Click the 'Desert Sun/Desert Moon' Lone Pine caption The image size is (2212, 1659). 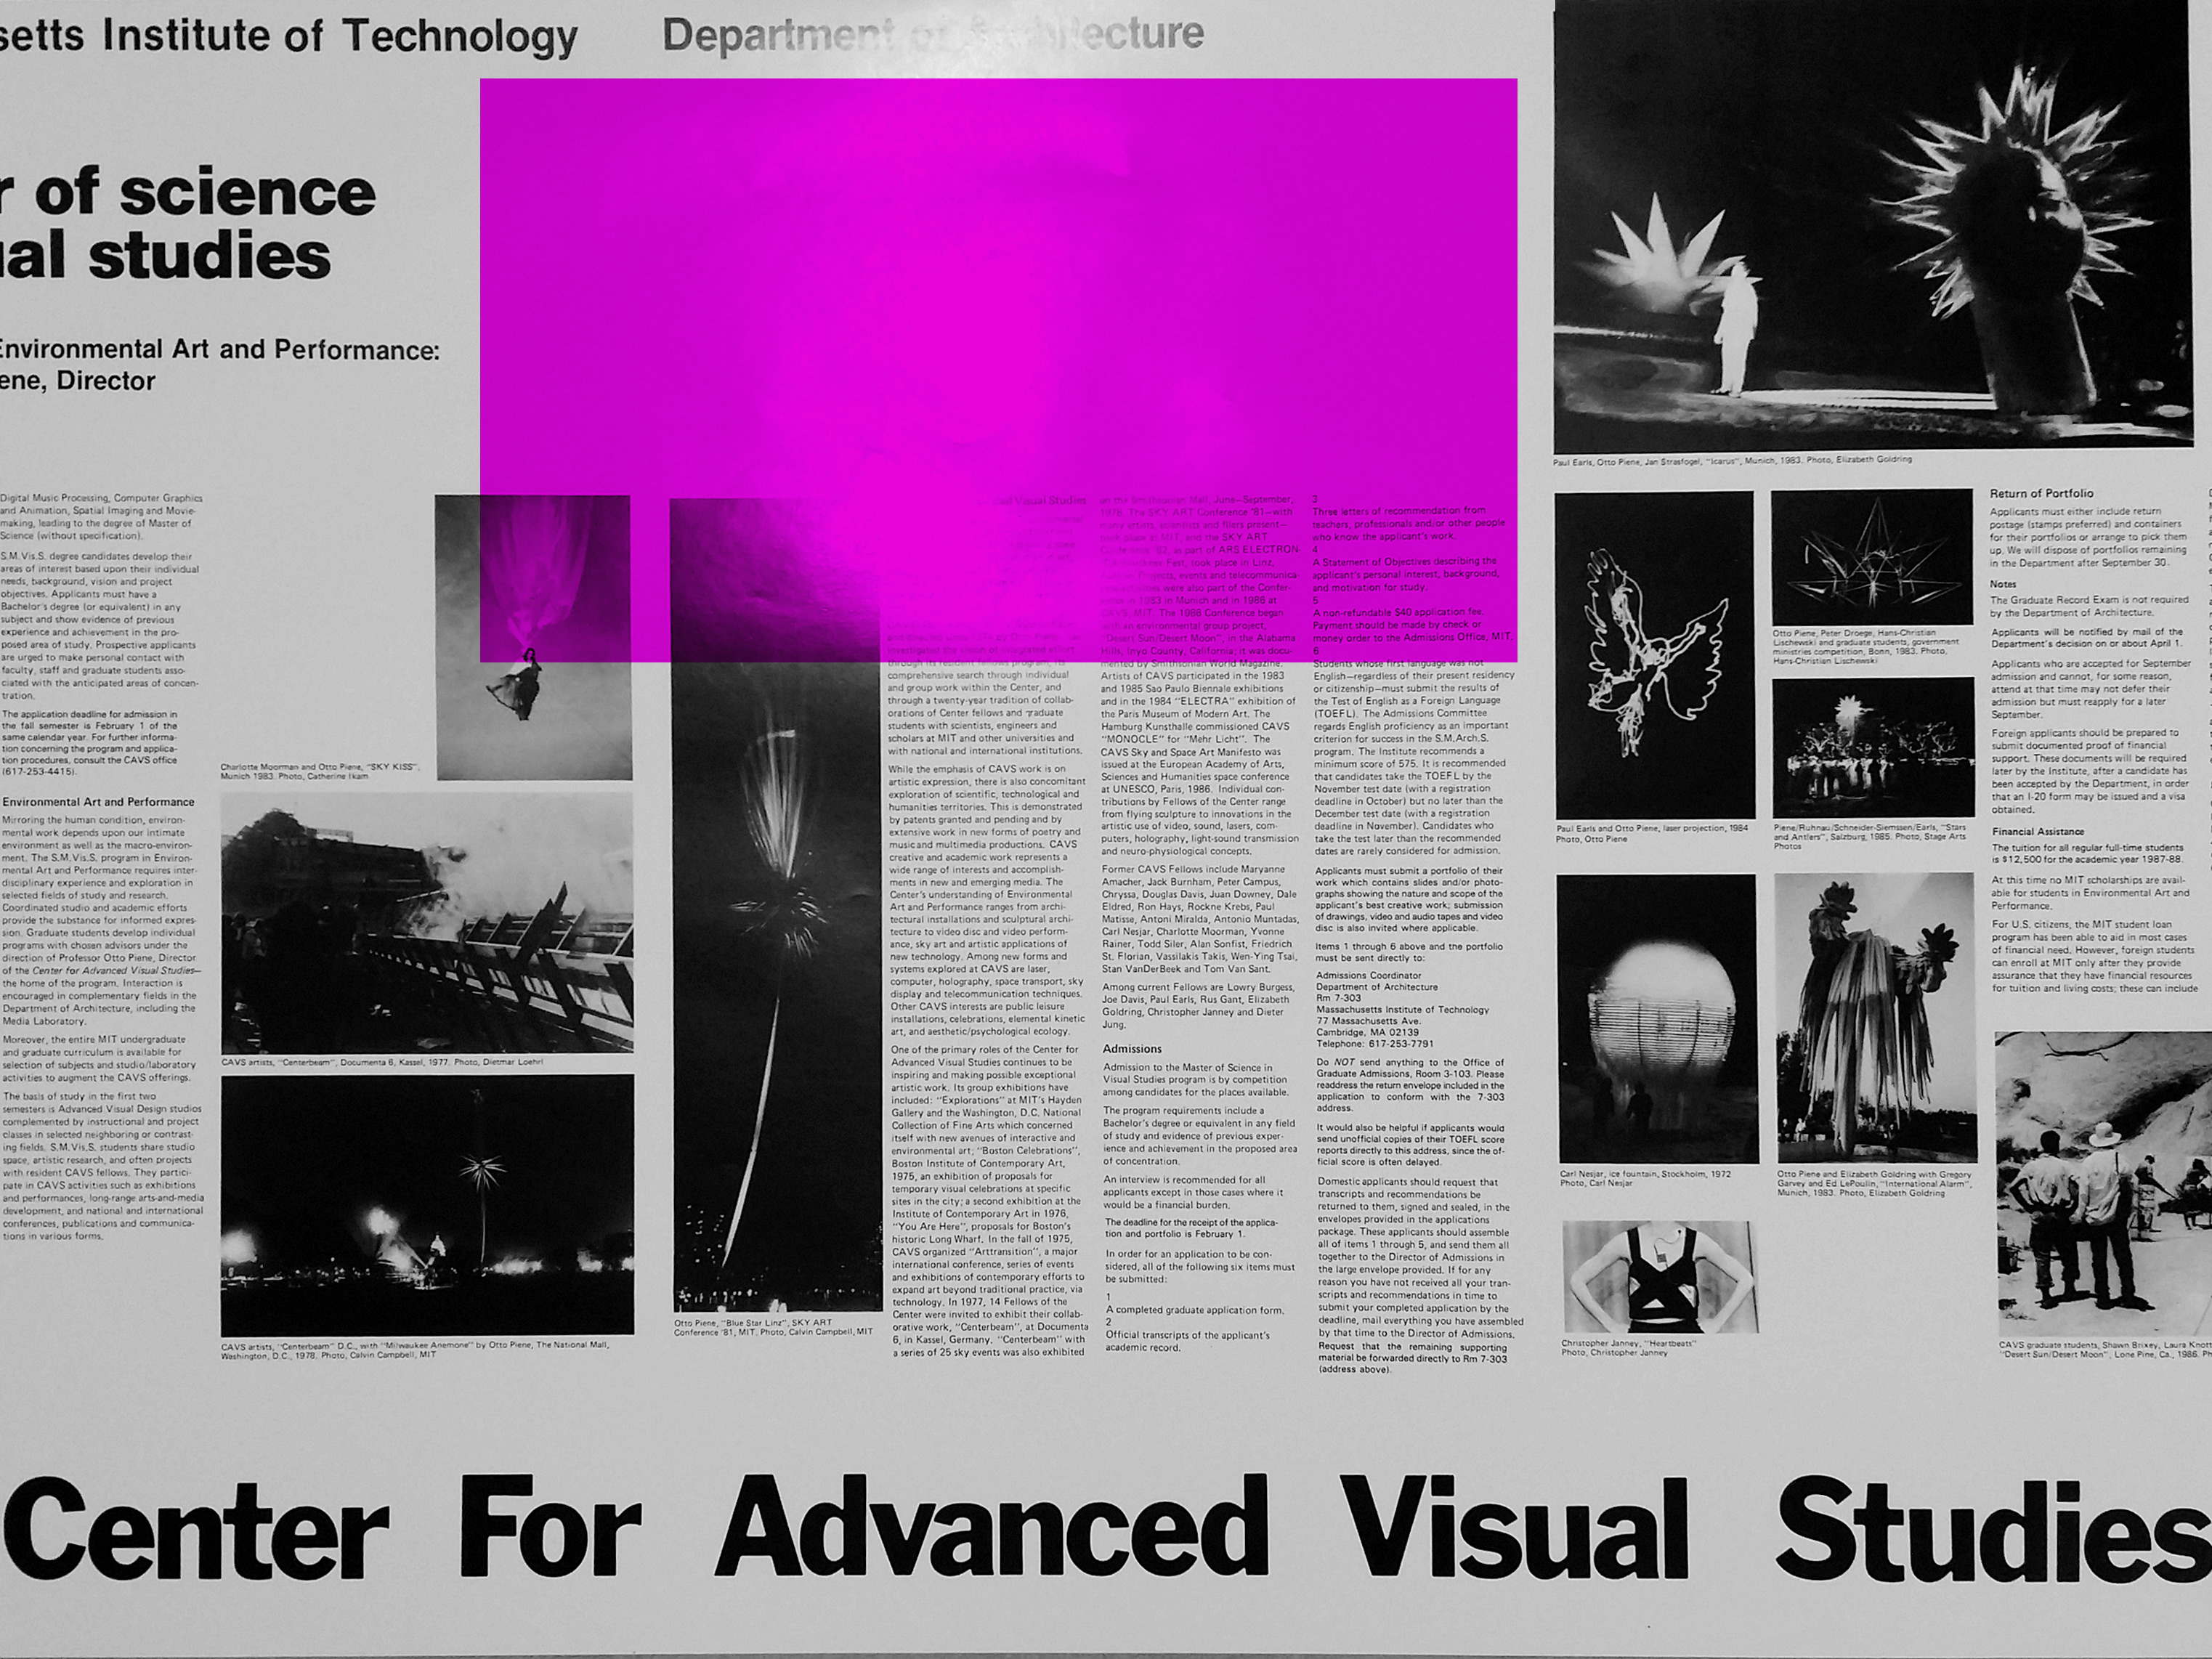pyautogui.click(x=2105, y=1350)
